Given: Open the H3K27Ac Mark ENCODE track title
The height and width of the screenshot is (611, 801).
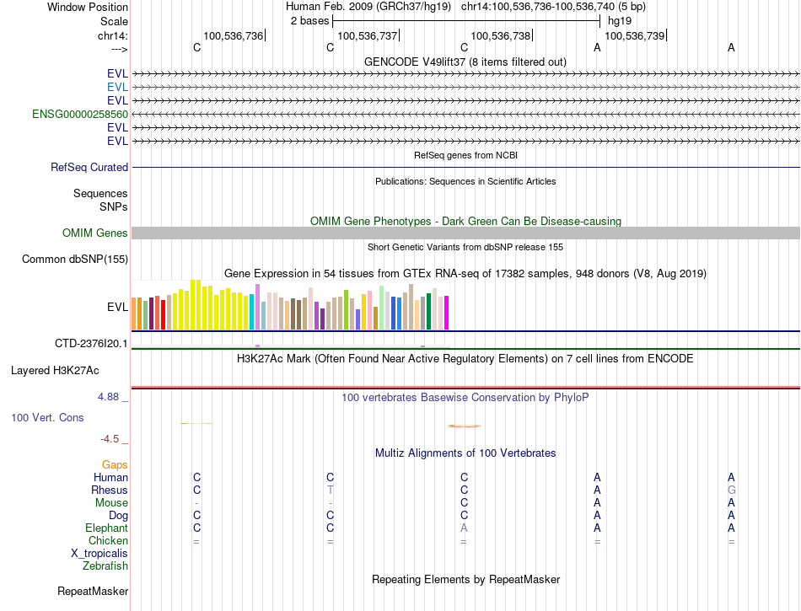Looking at the screenshot, I should tap(465, 359).
